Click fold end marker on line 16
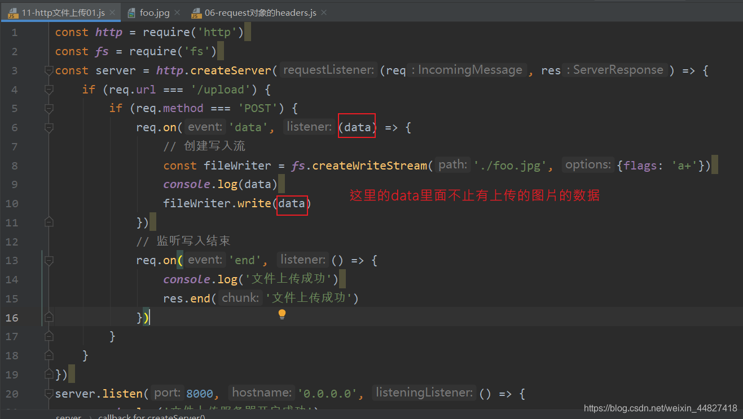The image size is (743, 419). [49, 318]
